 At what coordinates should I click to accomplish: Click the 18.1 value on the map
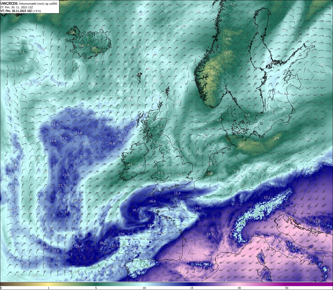(x=103, y=243)
